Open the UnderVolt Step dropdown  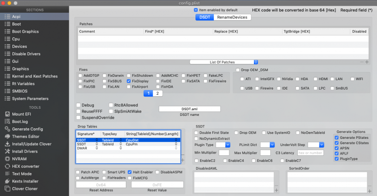(x=316, y=145)
